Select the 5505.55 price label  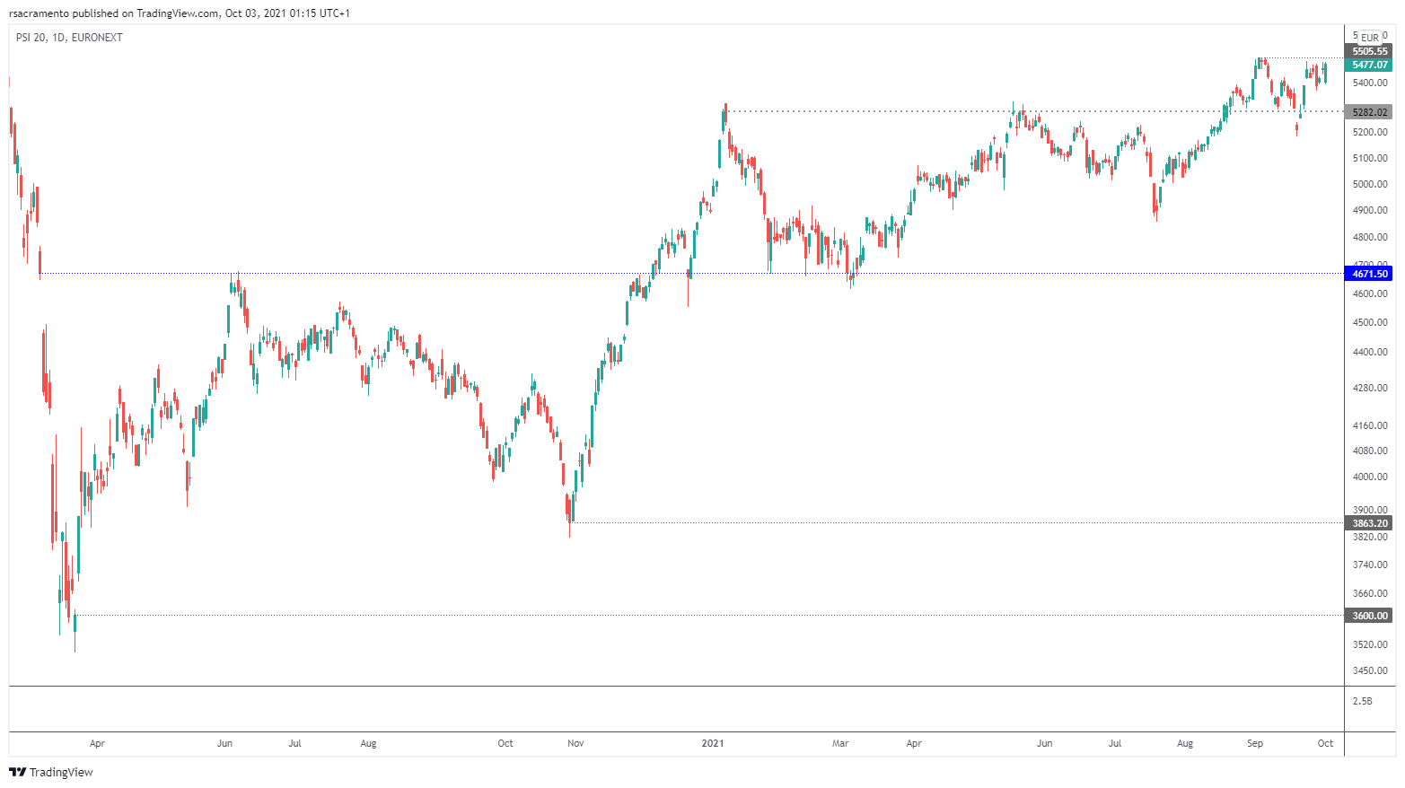(1369, 51)
